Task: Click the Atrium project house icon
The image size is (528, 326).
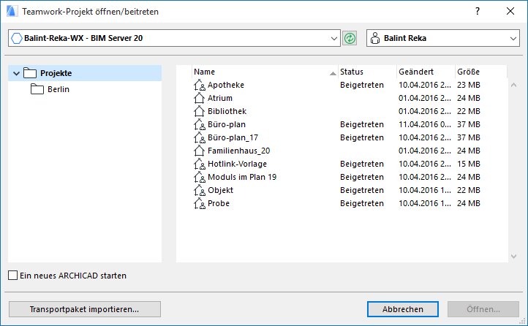Action: [x=199, y=98]
